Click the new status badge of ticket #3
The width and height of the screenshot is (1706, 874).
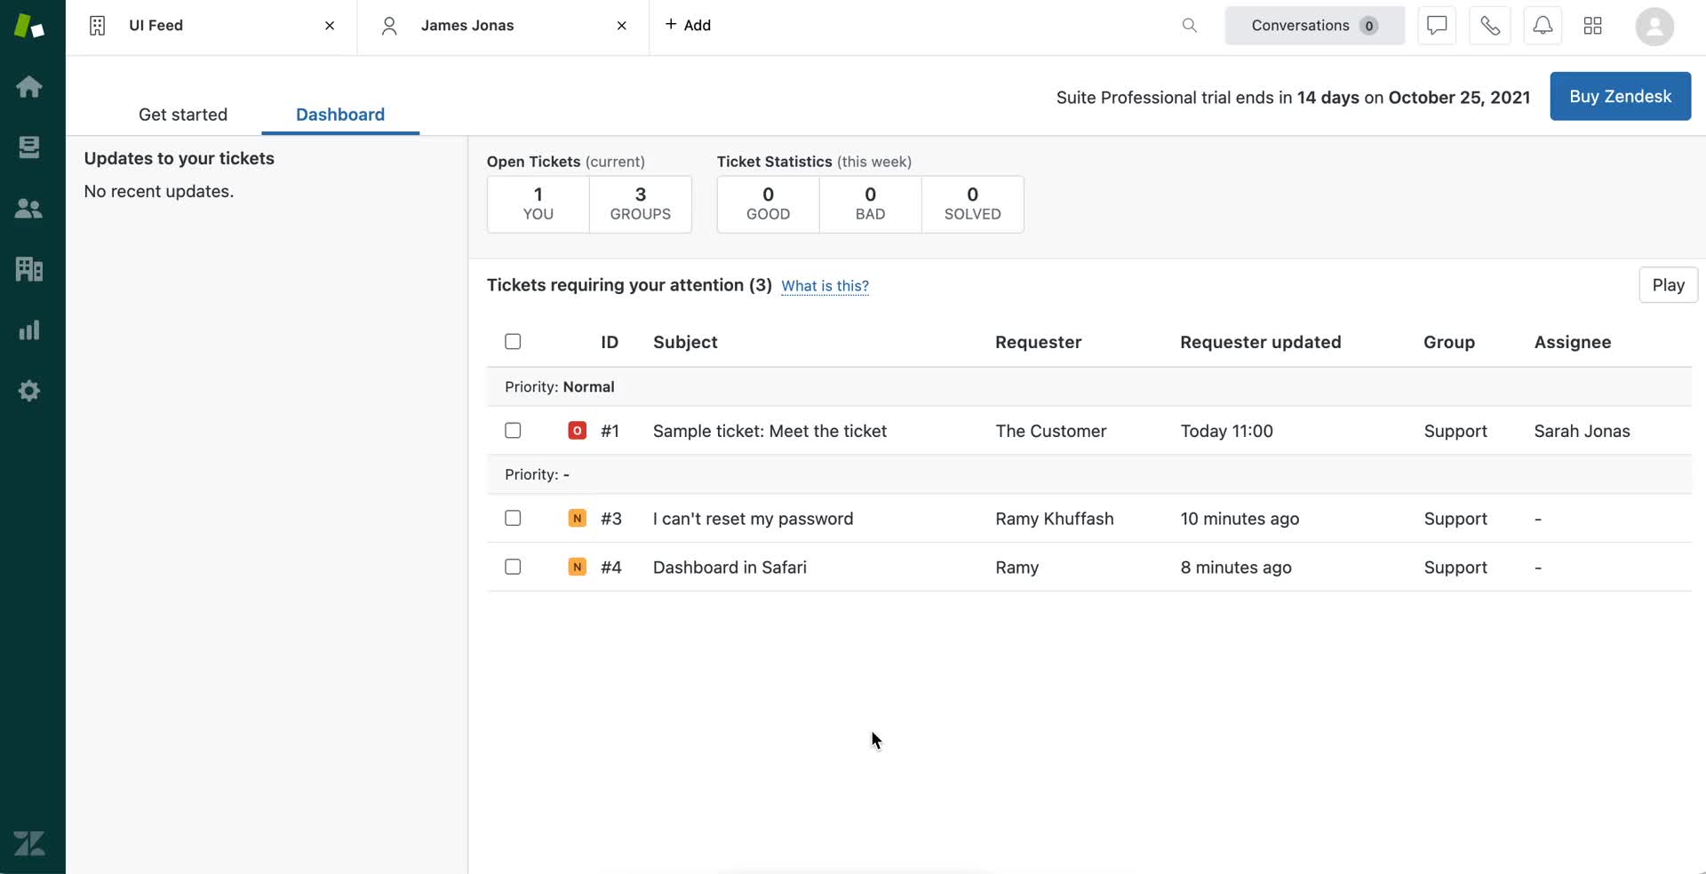[578, 519]
